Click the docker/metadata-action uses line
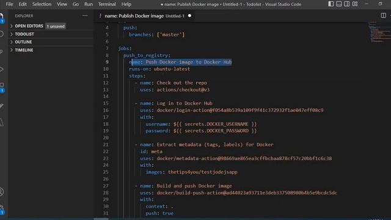 coord(236,158)
